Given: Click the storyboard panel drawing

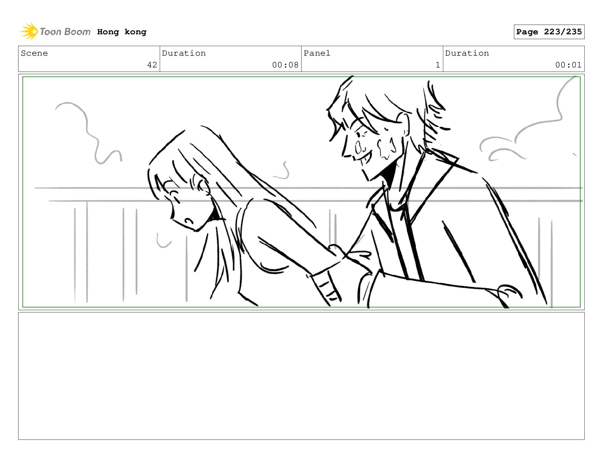Looking at the screenshot, I should pos(301,192).
